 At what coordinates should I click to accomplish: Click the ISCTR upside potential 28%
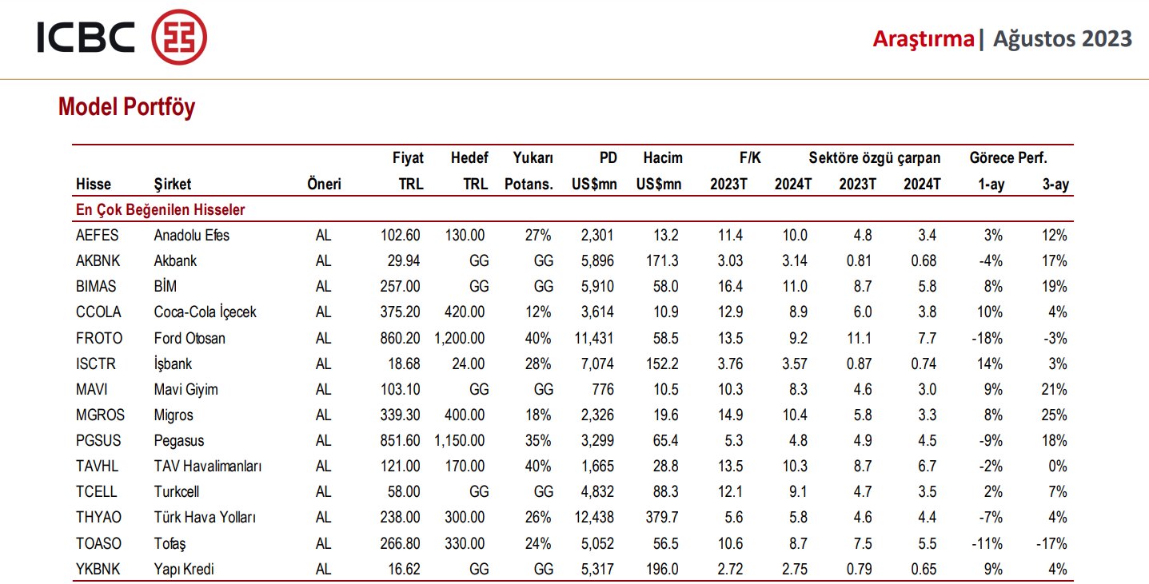coord(539,364)
